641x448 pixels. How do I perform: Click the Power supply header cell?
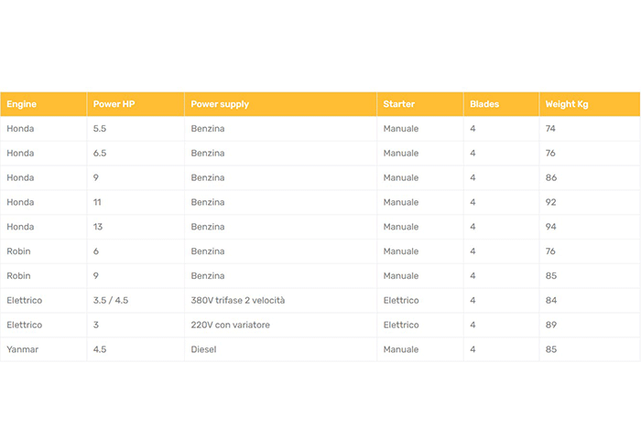pos(280,104)
